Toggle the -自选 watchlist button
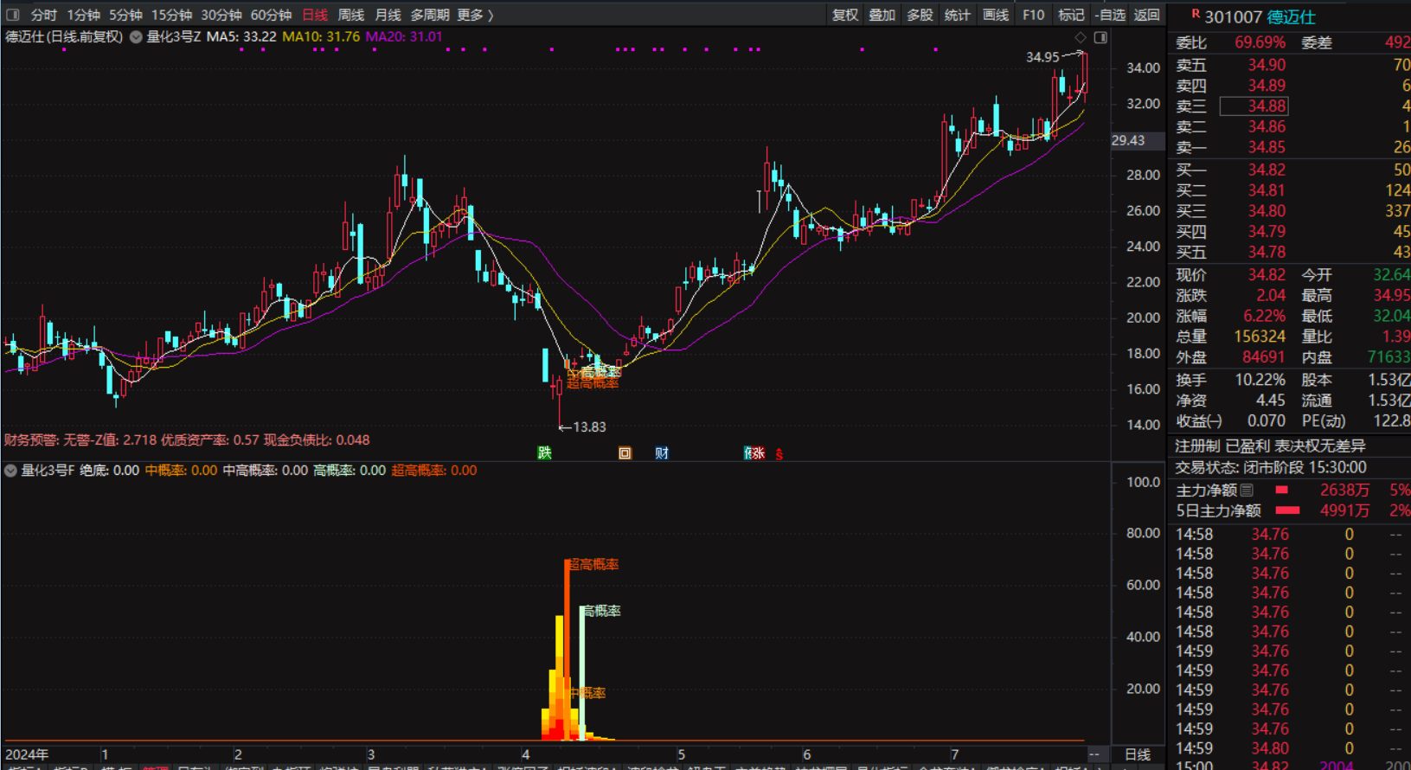Screen dimensions: 1411x770 point(1110,15)
